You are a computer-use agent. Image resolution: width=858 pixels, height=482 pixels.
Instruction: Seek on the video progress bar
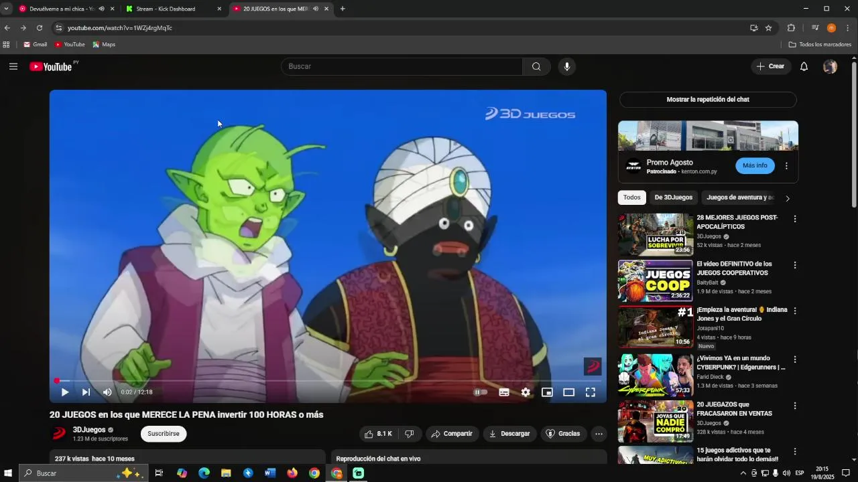pyautogui.click(x=328, y=381)
